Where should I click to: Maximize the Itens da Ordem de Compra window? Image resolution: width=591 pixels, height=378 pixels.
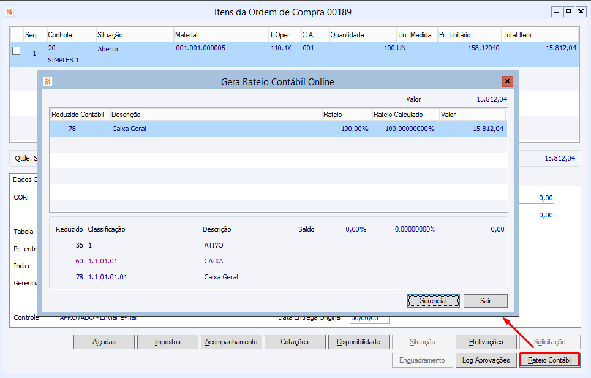(568, 12)
